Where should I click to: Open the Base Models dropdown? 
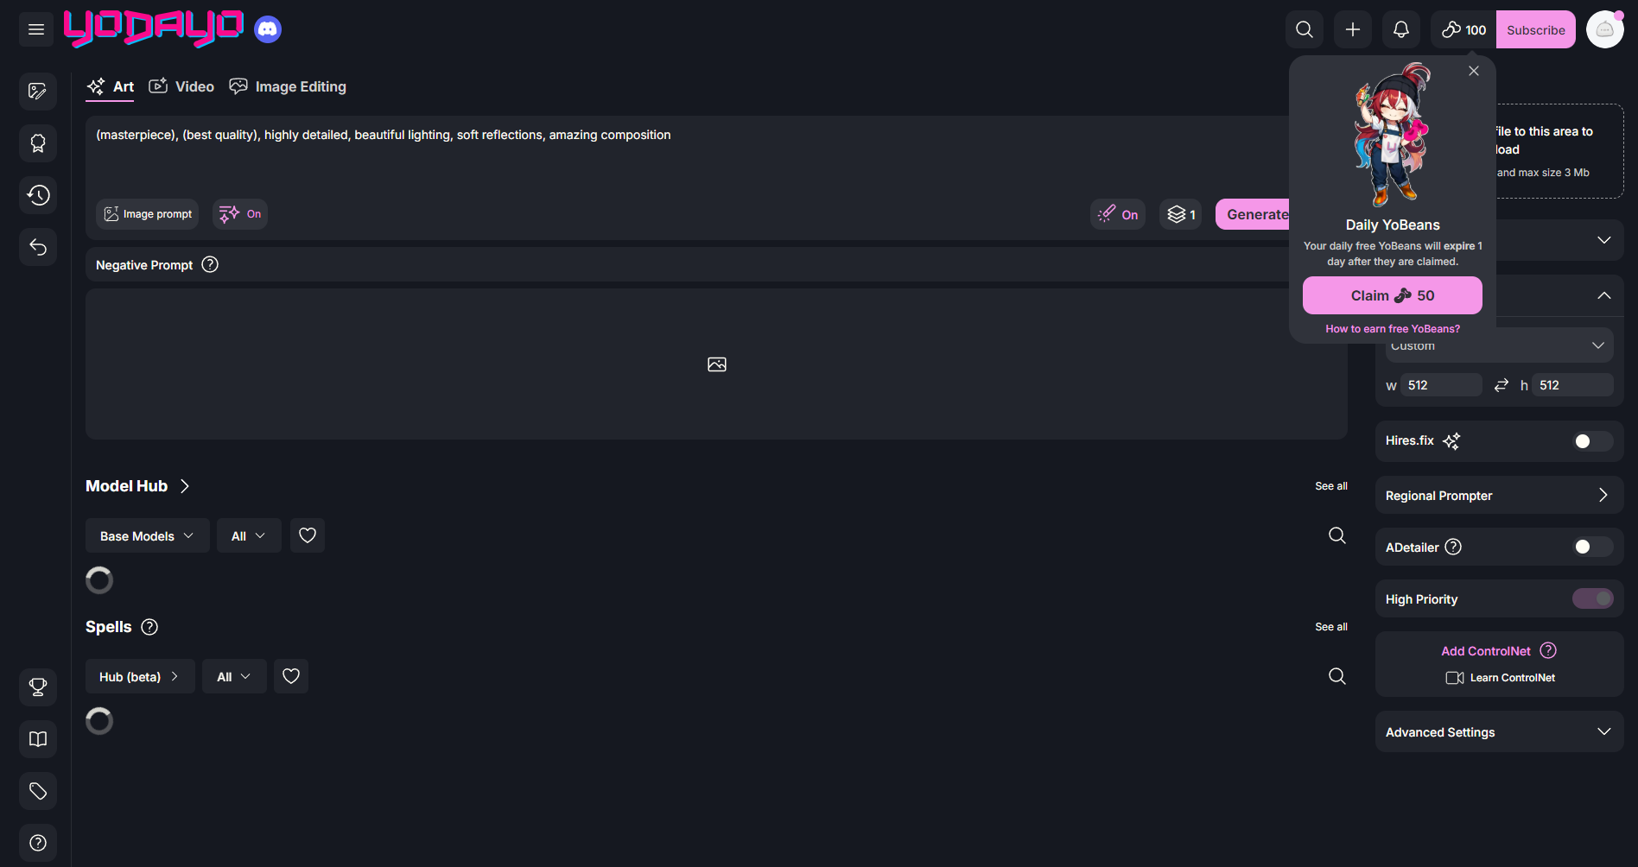[147, 536]
